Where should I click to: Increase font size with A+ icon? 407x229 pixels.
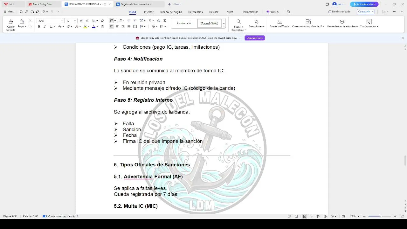click(81, 21)
